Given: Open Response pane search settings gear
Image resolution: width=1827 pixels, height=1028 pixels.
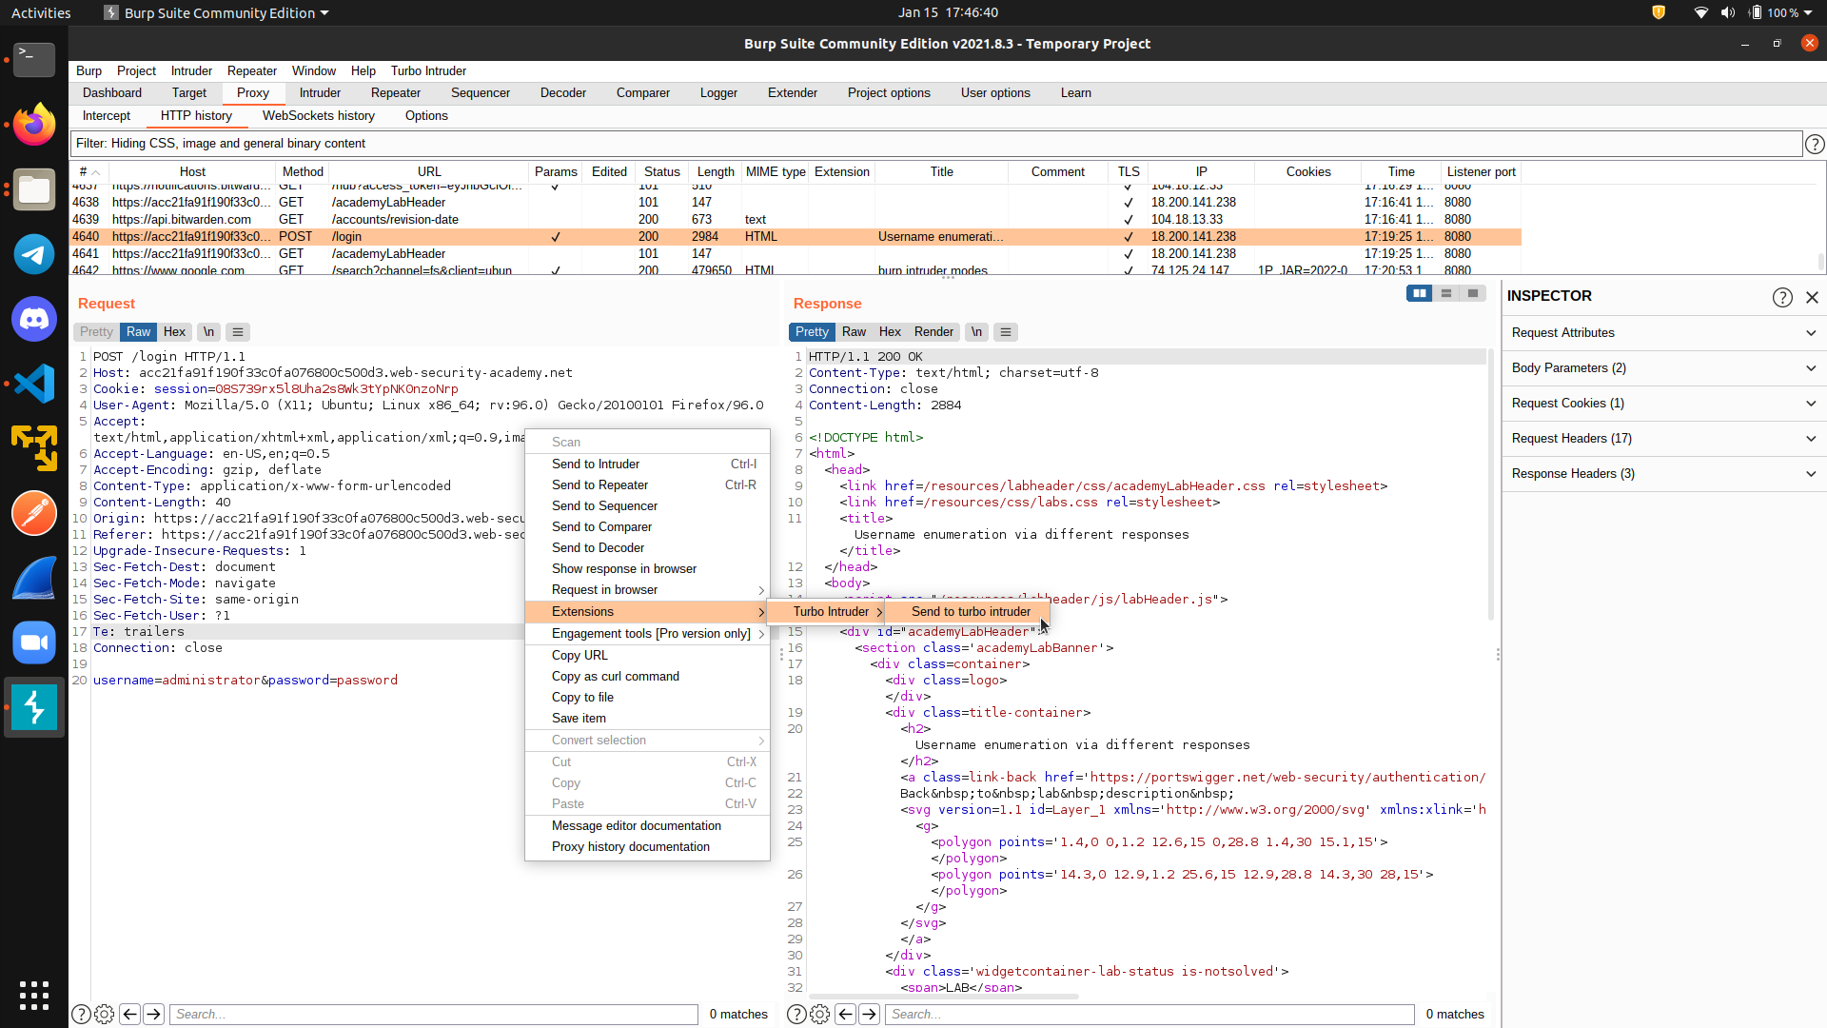Looking at the screenshot, I should point(820,1015).
